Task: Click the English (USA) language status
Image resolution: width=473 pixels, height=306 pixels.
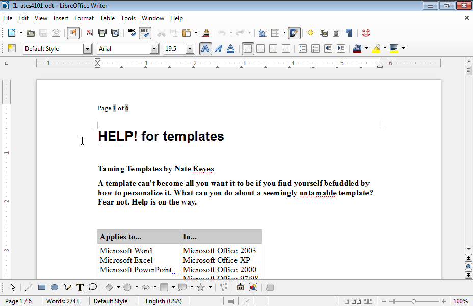Action: [164, 301]
